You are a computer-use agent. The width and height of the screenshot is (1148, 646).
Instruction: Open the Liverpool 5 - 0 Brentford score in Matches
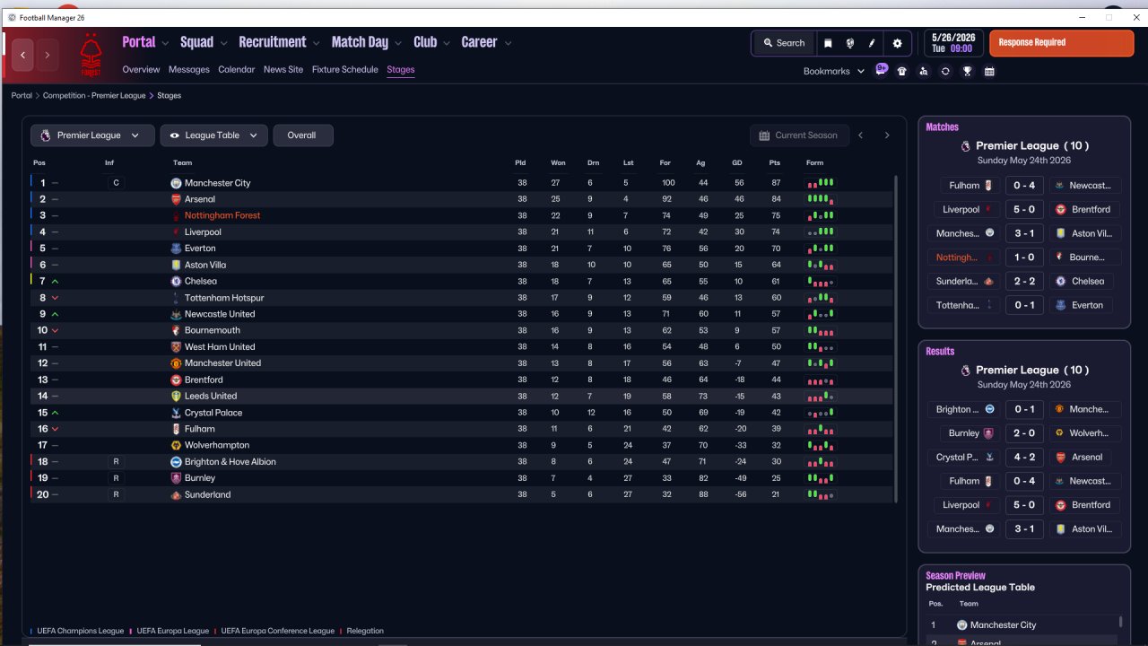(1023, 210)
